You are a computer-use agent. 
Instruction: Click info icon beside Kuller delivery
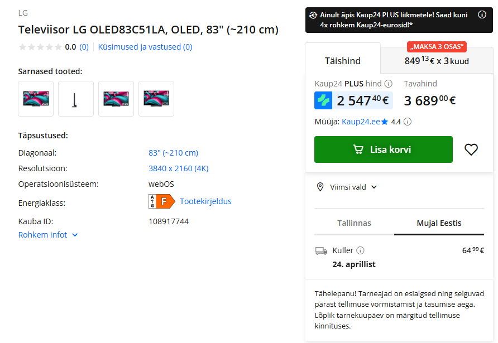tap(361, 250)
